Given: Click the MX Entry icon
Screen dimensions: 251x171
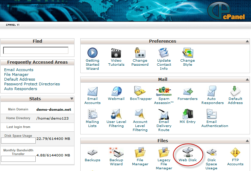Looking at the screenshot, I should tap(188, 114).
